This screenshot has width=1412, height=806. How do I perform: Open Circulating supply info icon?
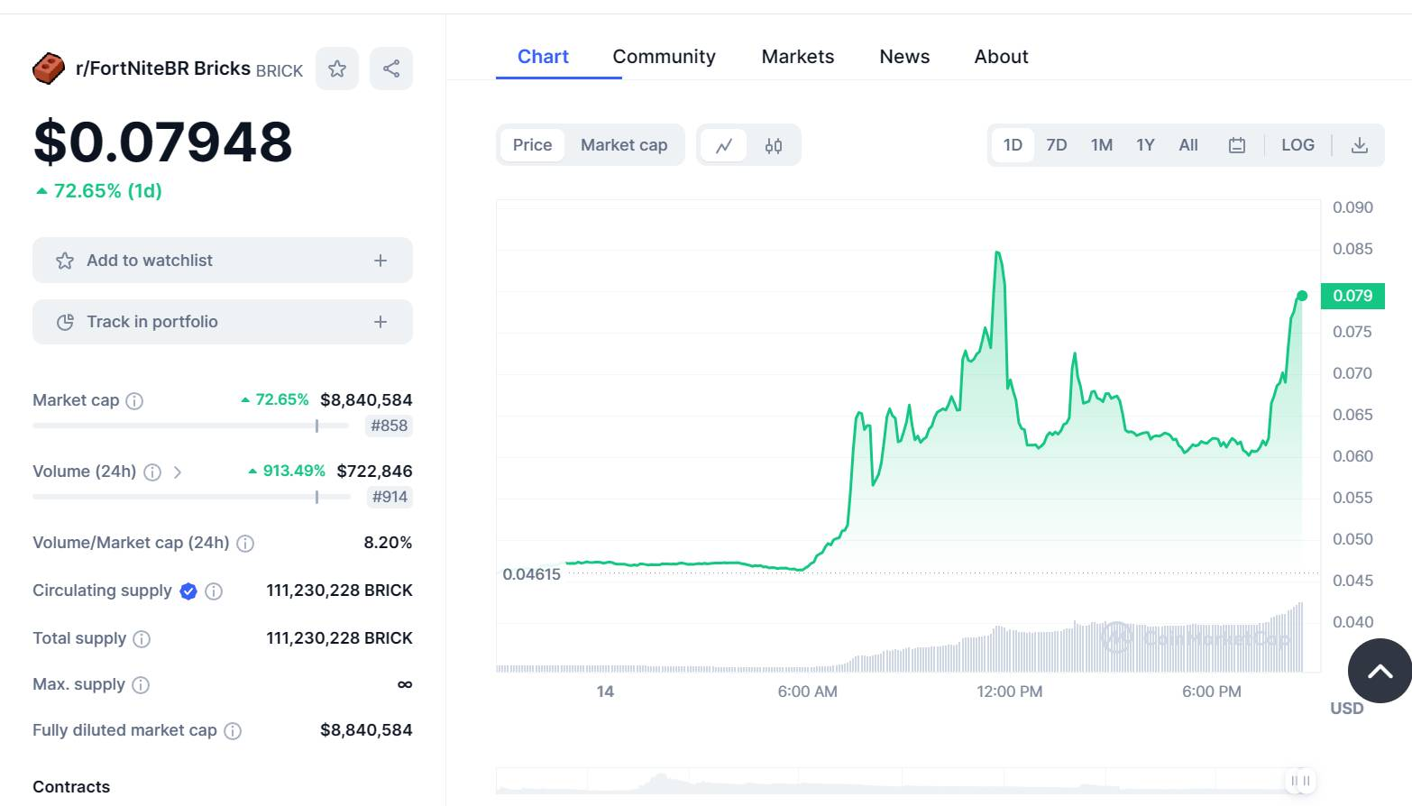(214, 591)
